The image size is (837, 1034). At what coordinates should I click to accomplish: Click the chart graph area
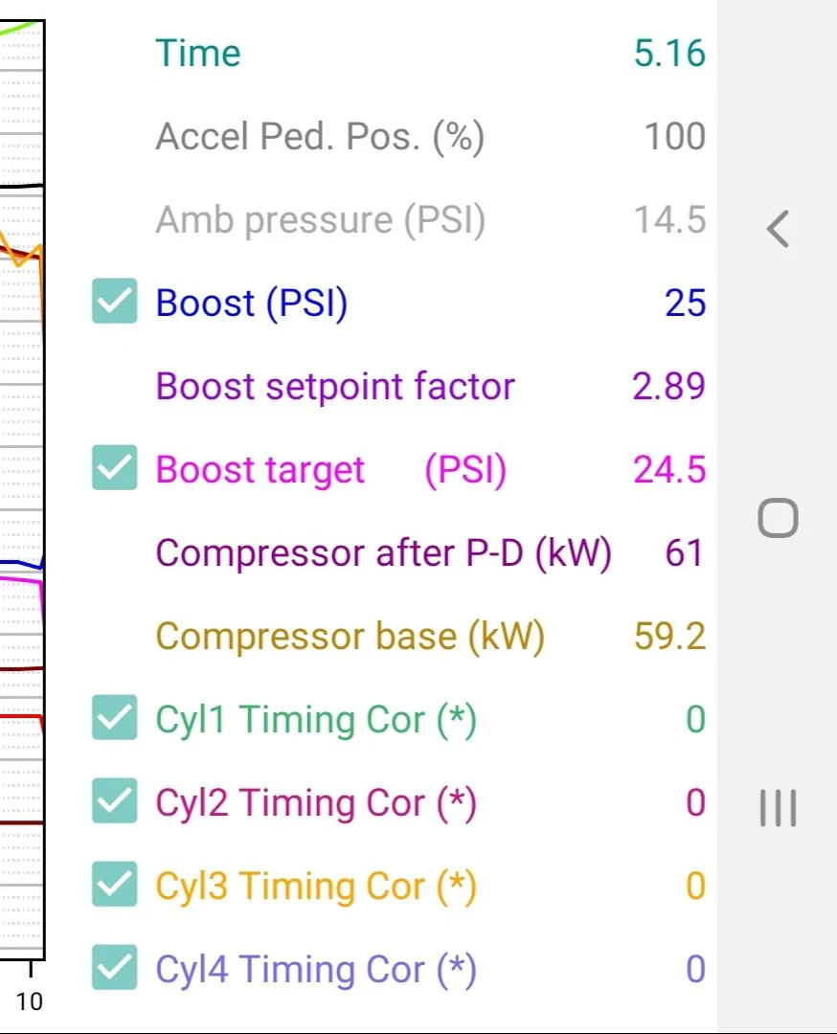[22, 490]
